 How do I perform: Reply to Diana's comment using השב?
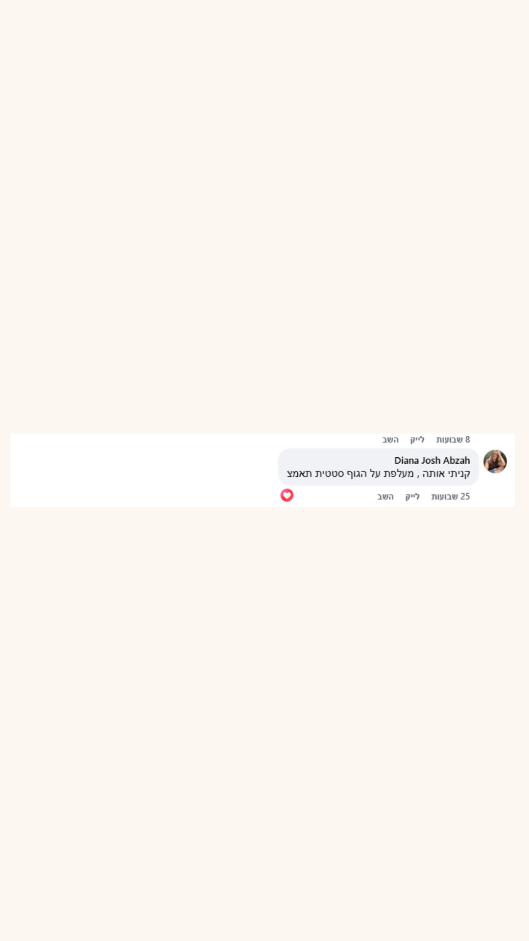[x=385, y=496]
